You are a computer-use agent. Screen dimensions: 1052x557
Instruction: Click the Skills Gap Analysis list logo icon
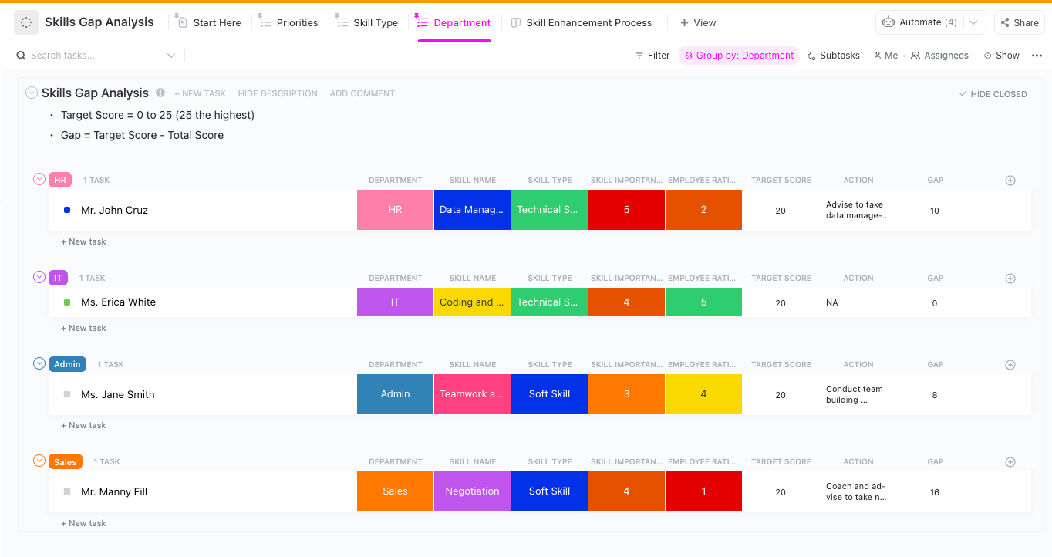pos(26,22)
